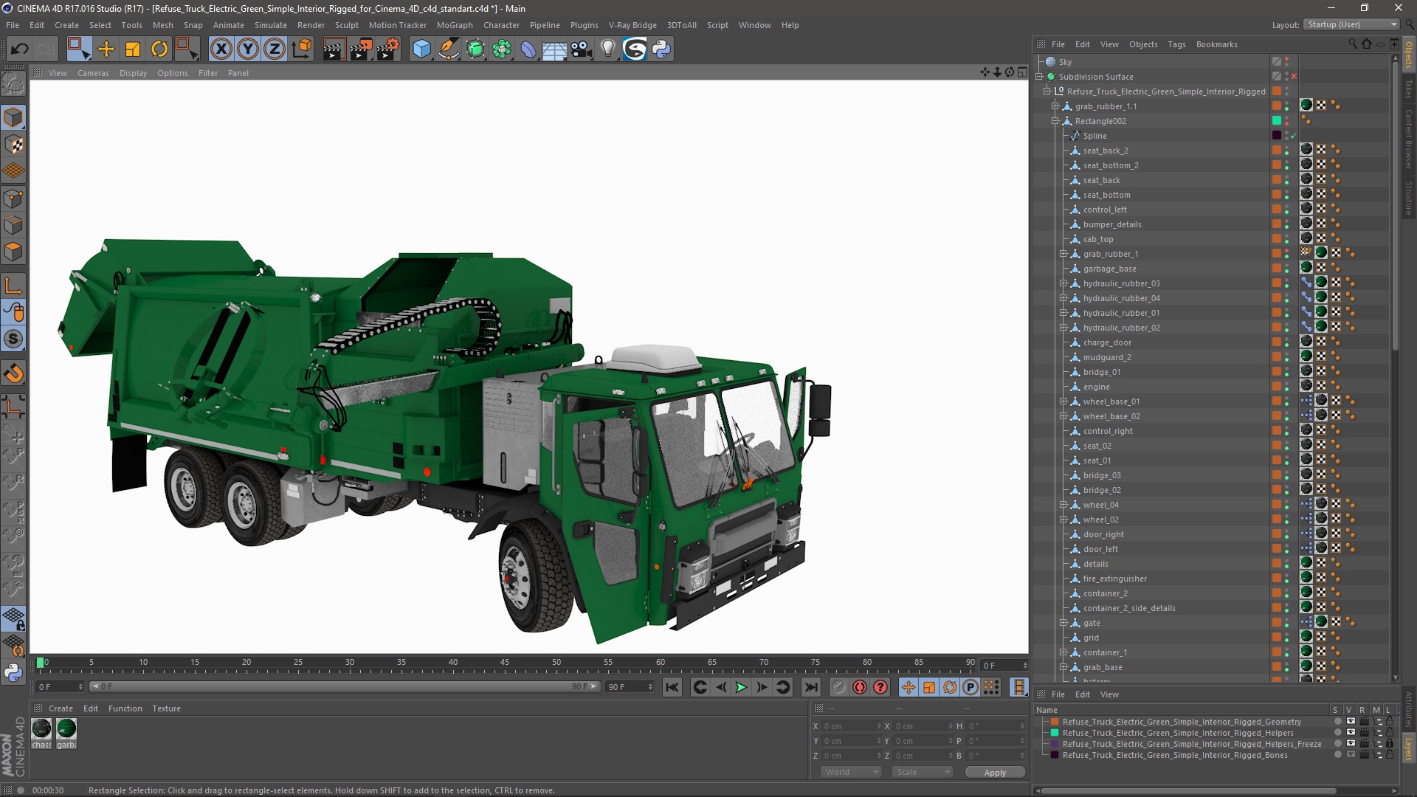Add a Cube primitive object

tap(421, 49)
